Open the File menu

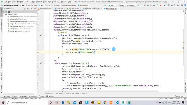6,2
